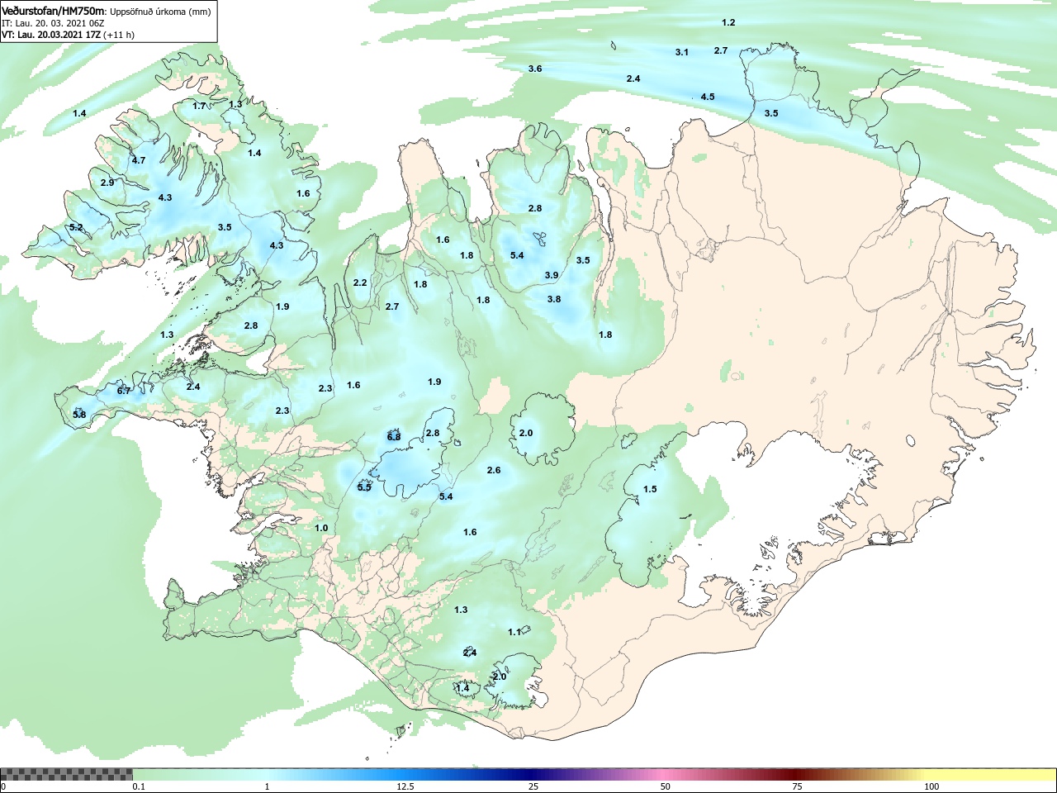Click the 1.2 precipitation value

(728, 22)
